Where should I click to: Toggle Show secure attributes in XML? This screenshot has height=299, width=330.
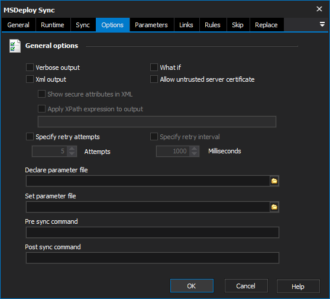(x=41, y=94)
